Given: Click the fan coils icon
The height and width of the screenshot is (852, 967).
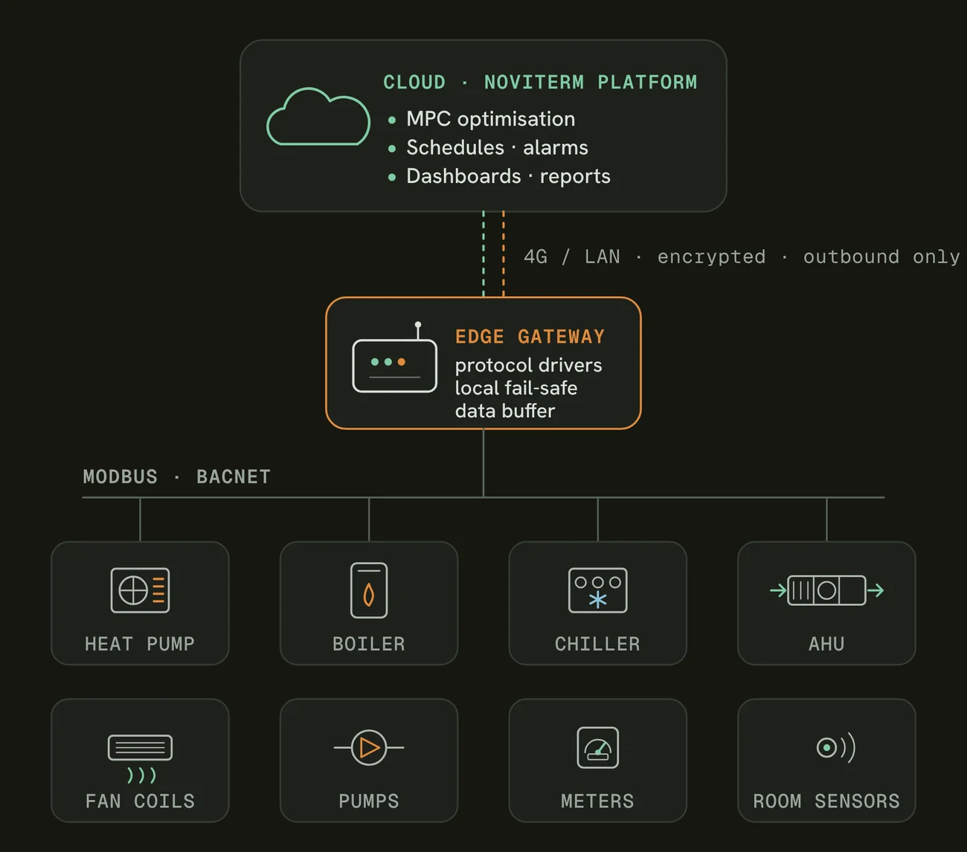Looking at the screenshot, I should pyautogui.click(x=140, y=758).
